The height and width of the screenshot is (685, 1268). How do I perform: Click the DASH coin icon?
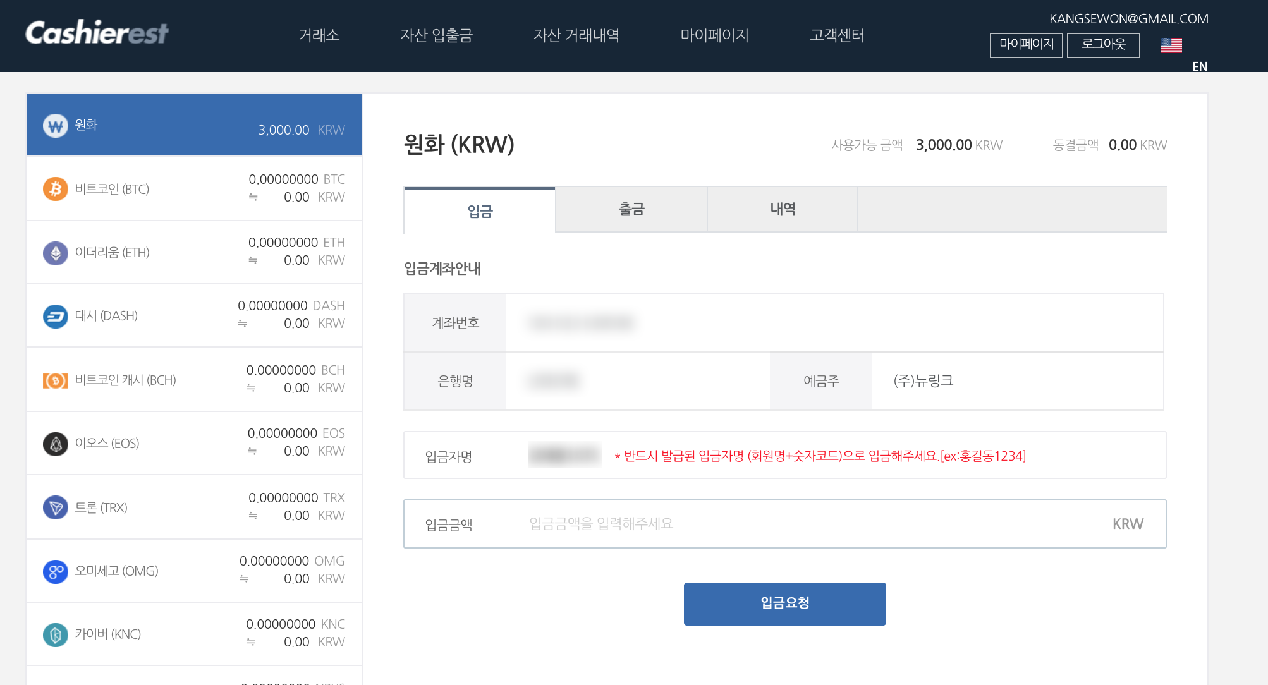[x=56, y=316]
